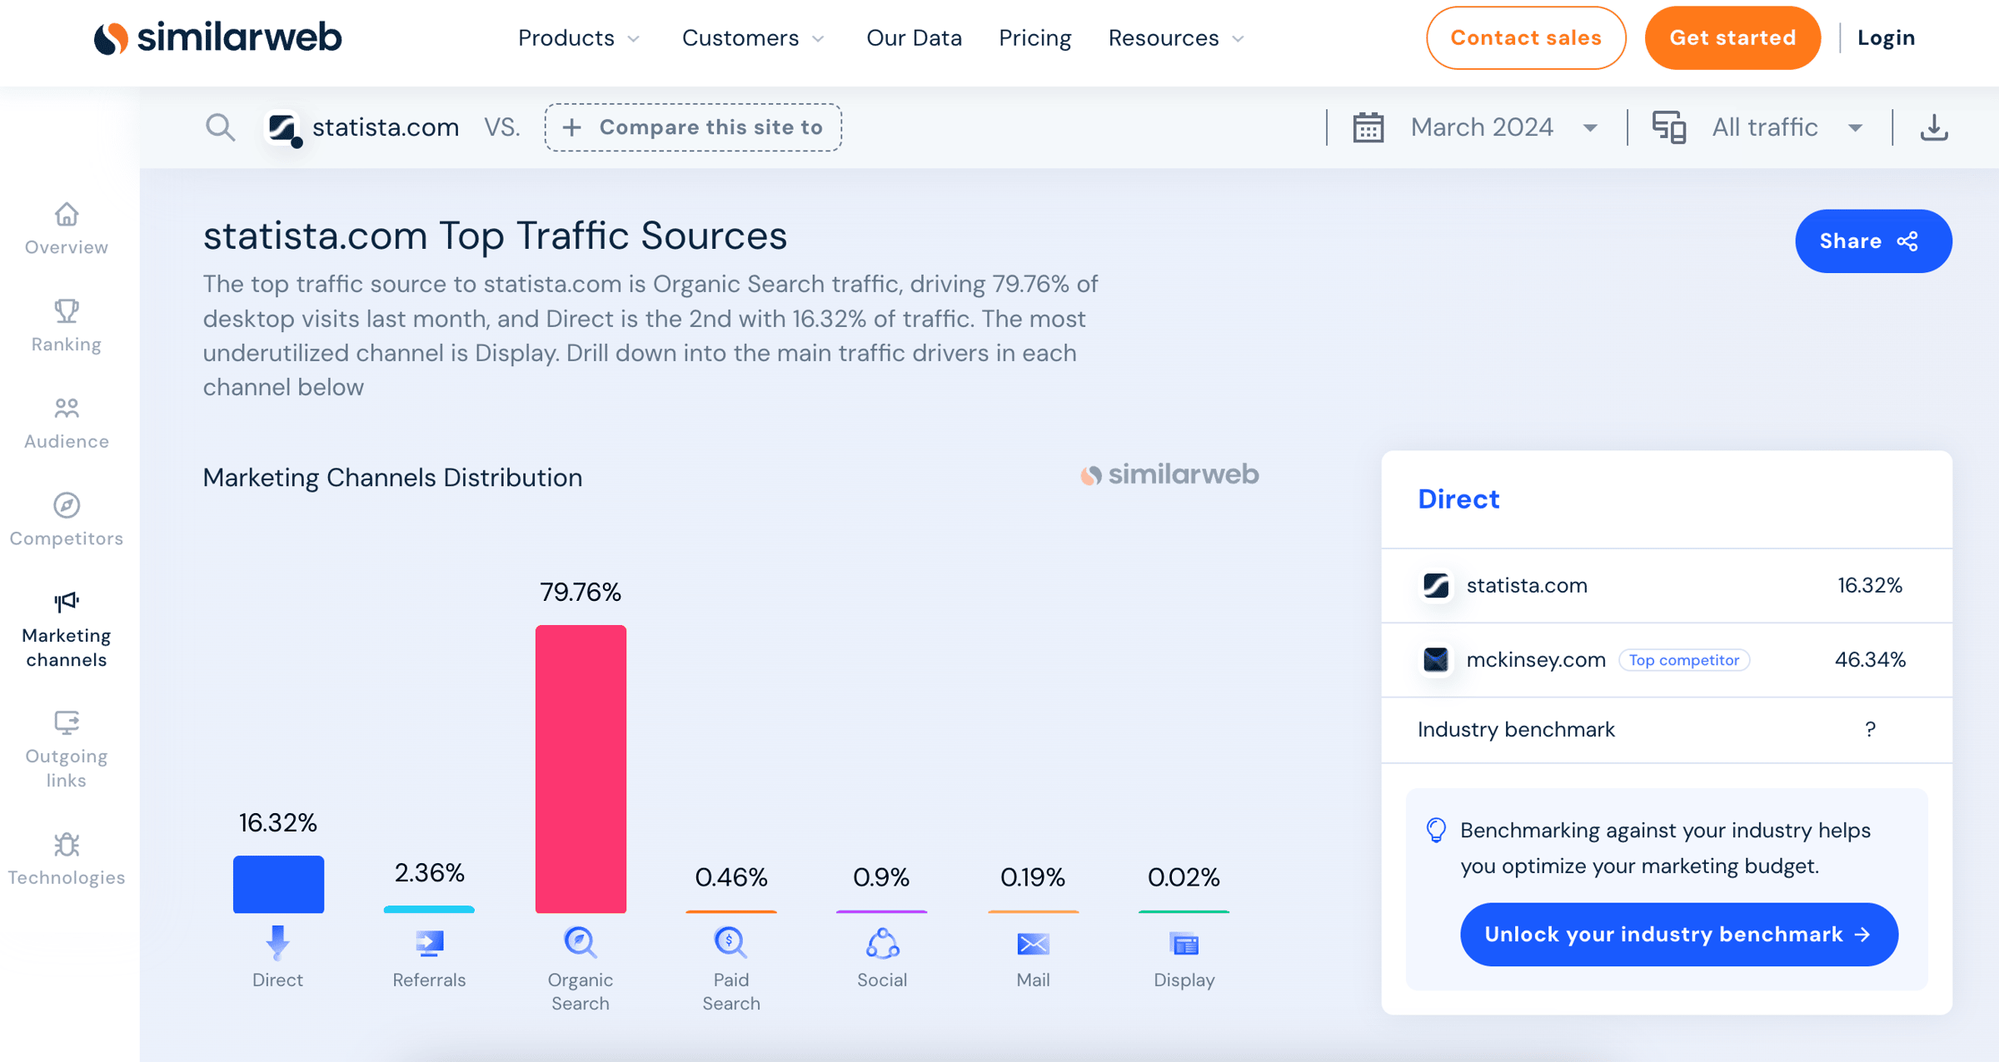Click the Direct channel arrow icon
Screen dimensions: 1999x1062
tap(277, 942)
